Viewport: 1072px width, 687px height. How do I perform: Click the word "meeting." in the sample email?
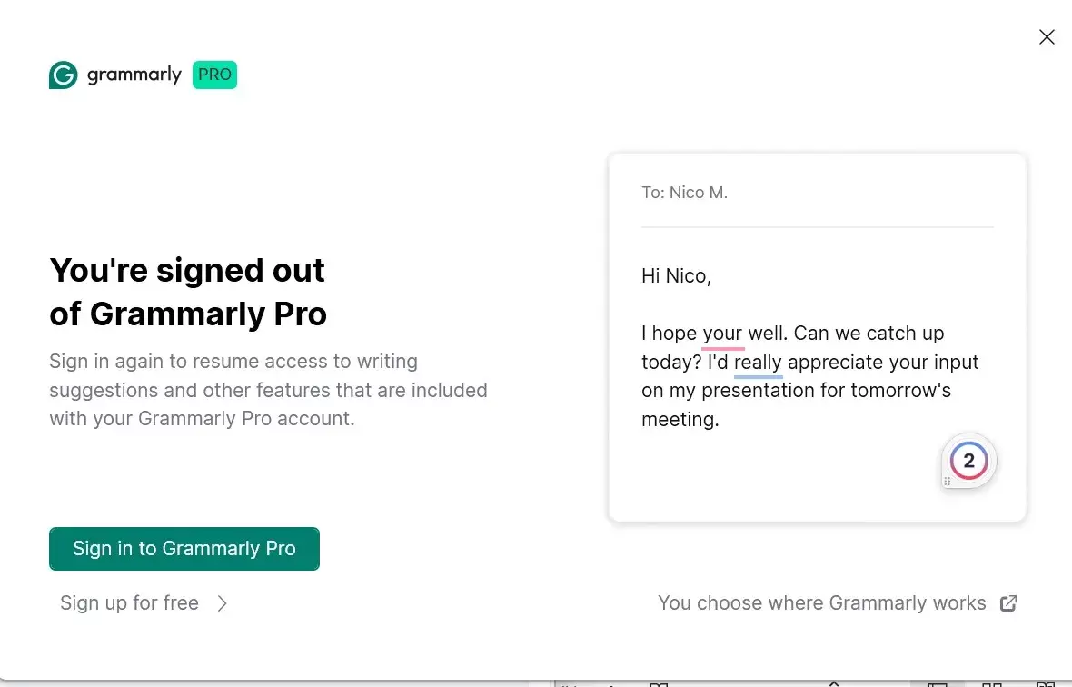(x=680, y=420)
